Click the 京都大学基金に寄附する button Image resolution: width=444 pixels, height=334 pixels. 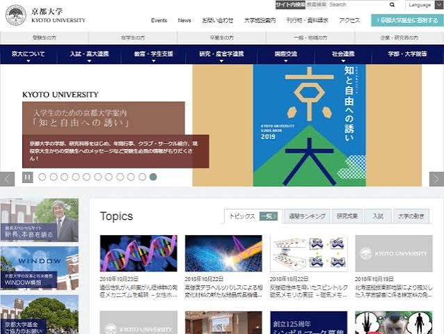407,20
